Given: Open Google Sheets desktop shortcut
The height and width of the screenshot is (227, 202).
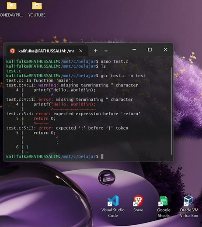Looking at the screenshot, I should [x=164, y=206].
